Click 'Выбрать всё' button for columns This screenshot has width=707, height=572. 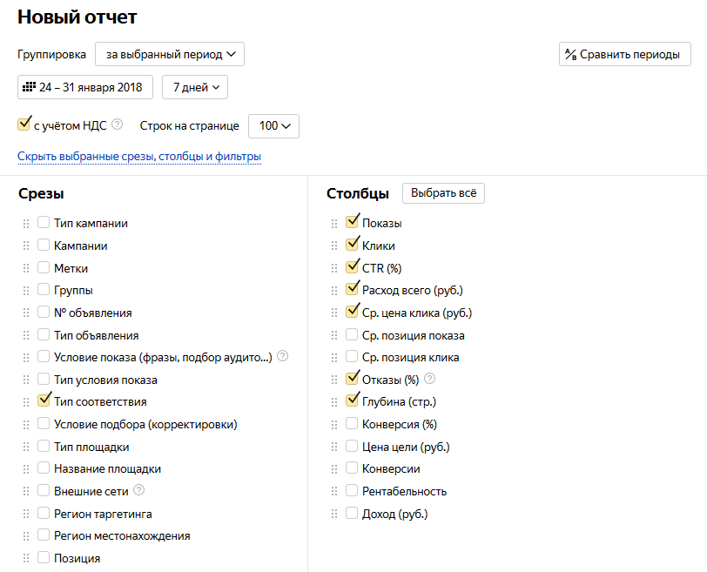click(x=443, y=193)
